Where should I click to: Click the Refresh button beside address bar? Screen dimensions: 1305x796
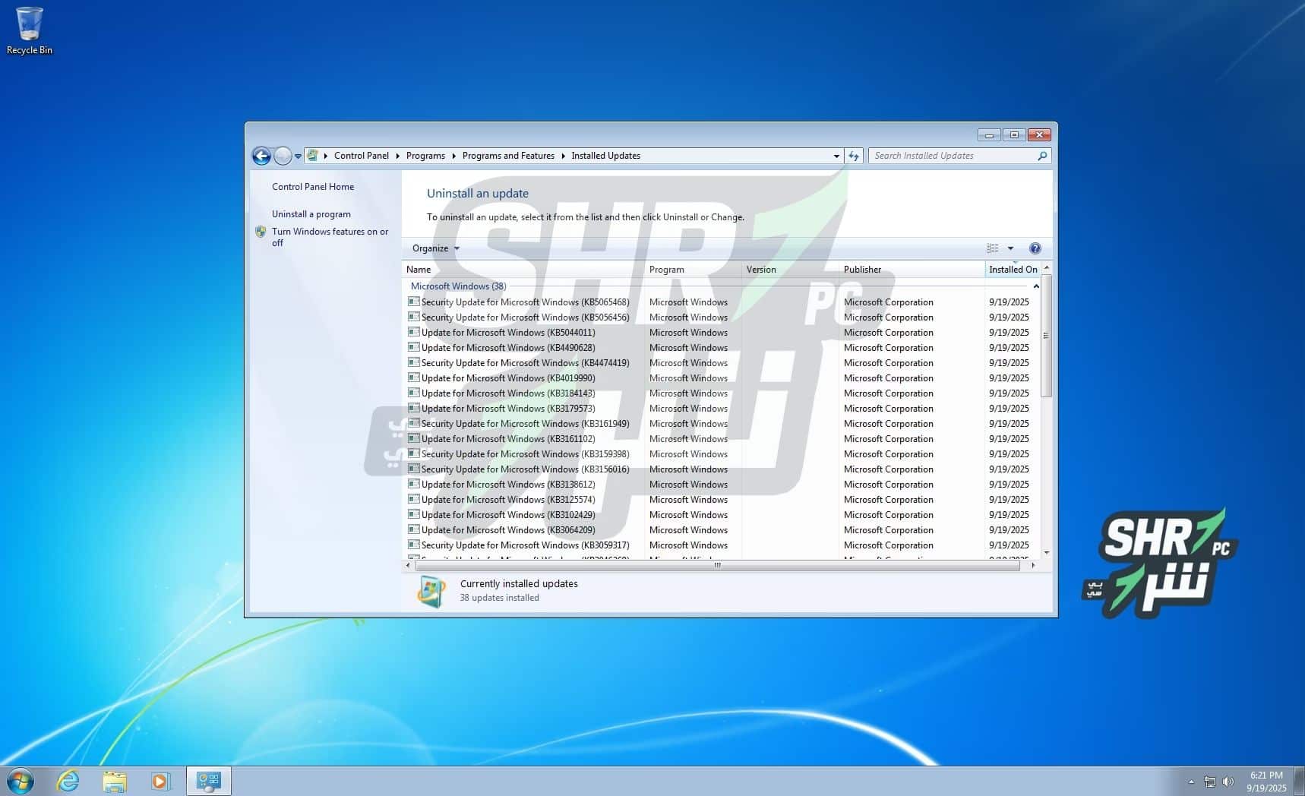tap(854, 156)
